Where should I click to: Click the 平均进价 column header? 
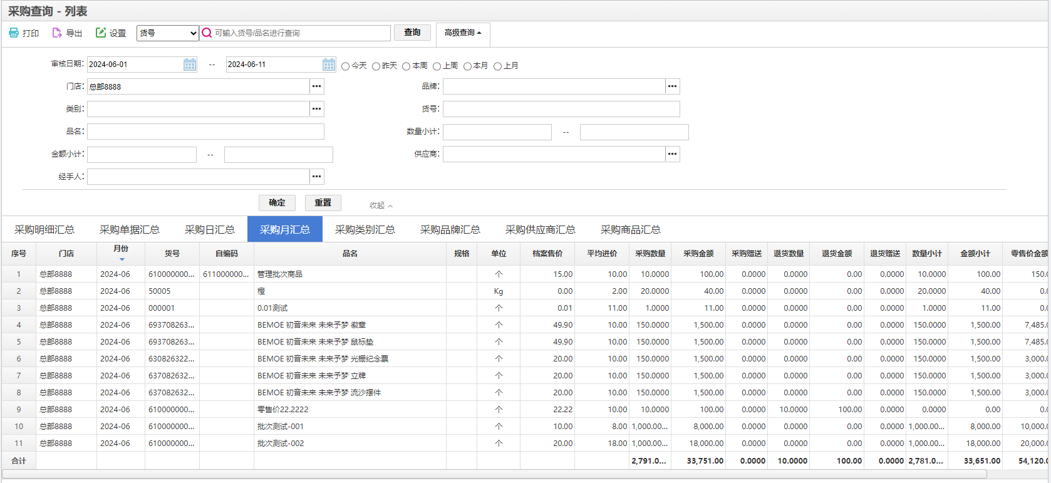click(602, 254)
